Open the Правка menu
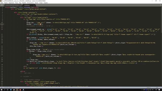162x91 pixels. [x=6, y=3]
